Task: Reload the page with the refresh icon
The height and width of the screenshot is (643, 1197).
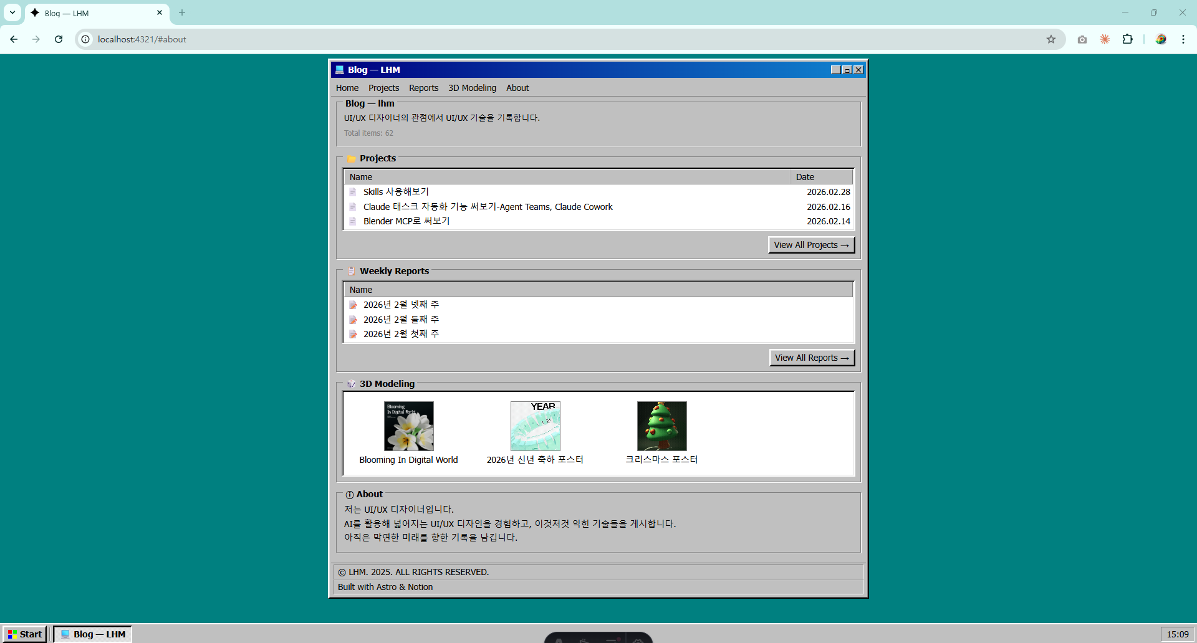Action: pos(59,39)
